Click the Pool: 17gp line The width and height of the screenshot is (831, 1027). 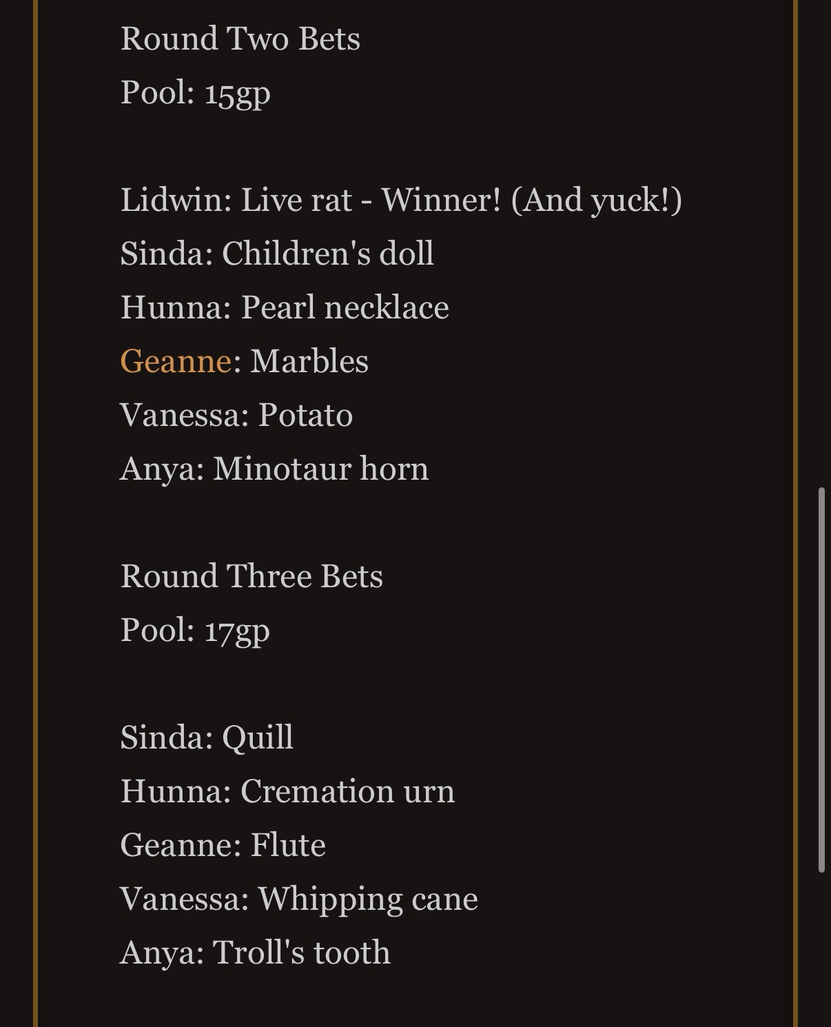coord(195,630)
